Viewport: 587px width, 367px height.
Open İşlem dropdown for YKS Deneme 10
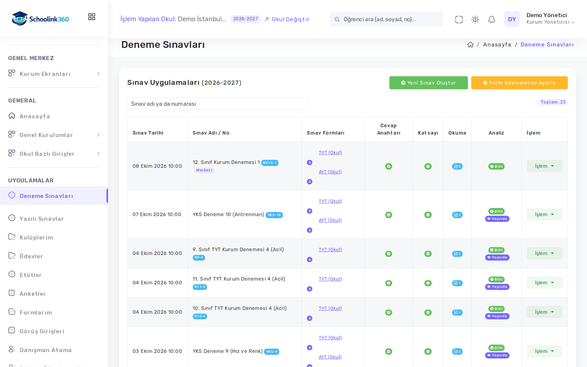(544, 214)
